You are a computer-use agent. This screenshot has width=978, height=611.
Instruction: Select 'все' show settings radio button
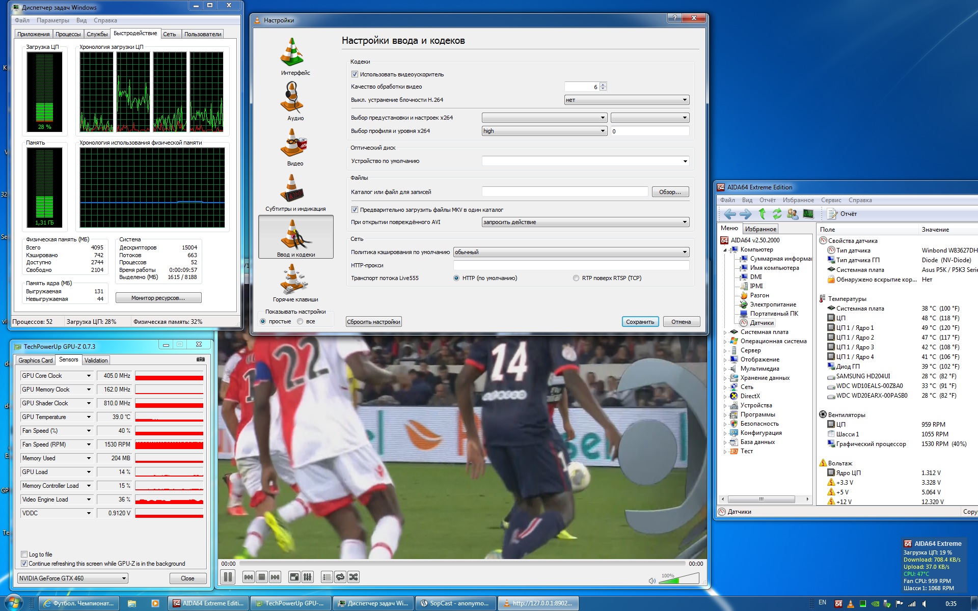point(300,321)
